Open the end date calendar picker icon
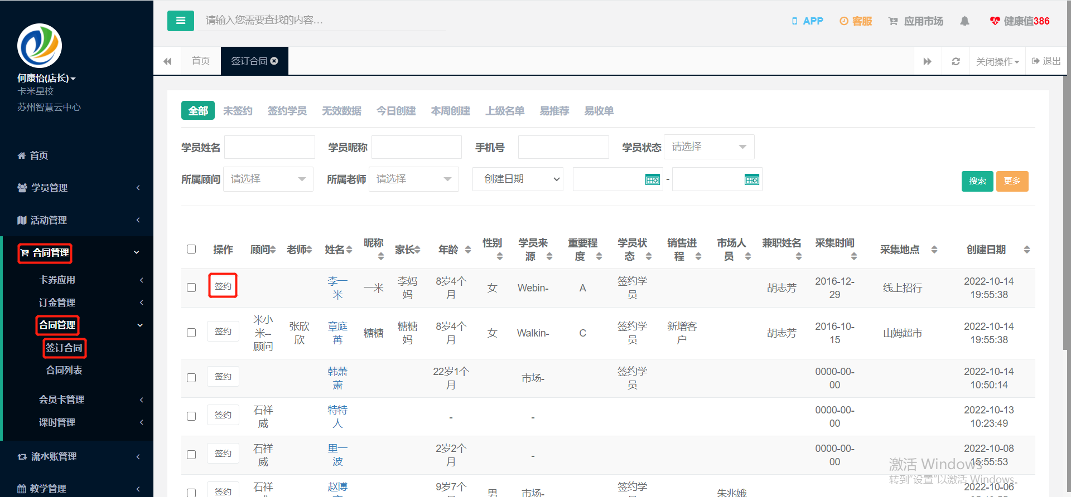 pos(751,179)
